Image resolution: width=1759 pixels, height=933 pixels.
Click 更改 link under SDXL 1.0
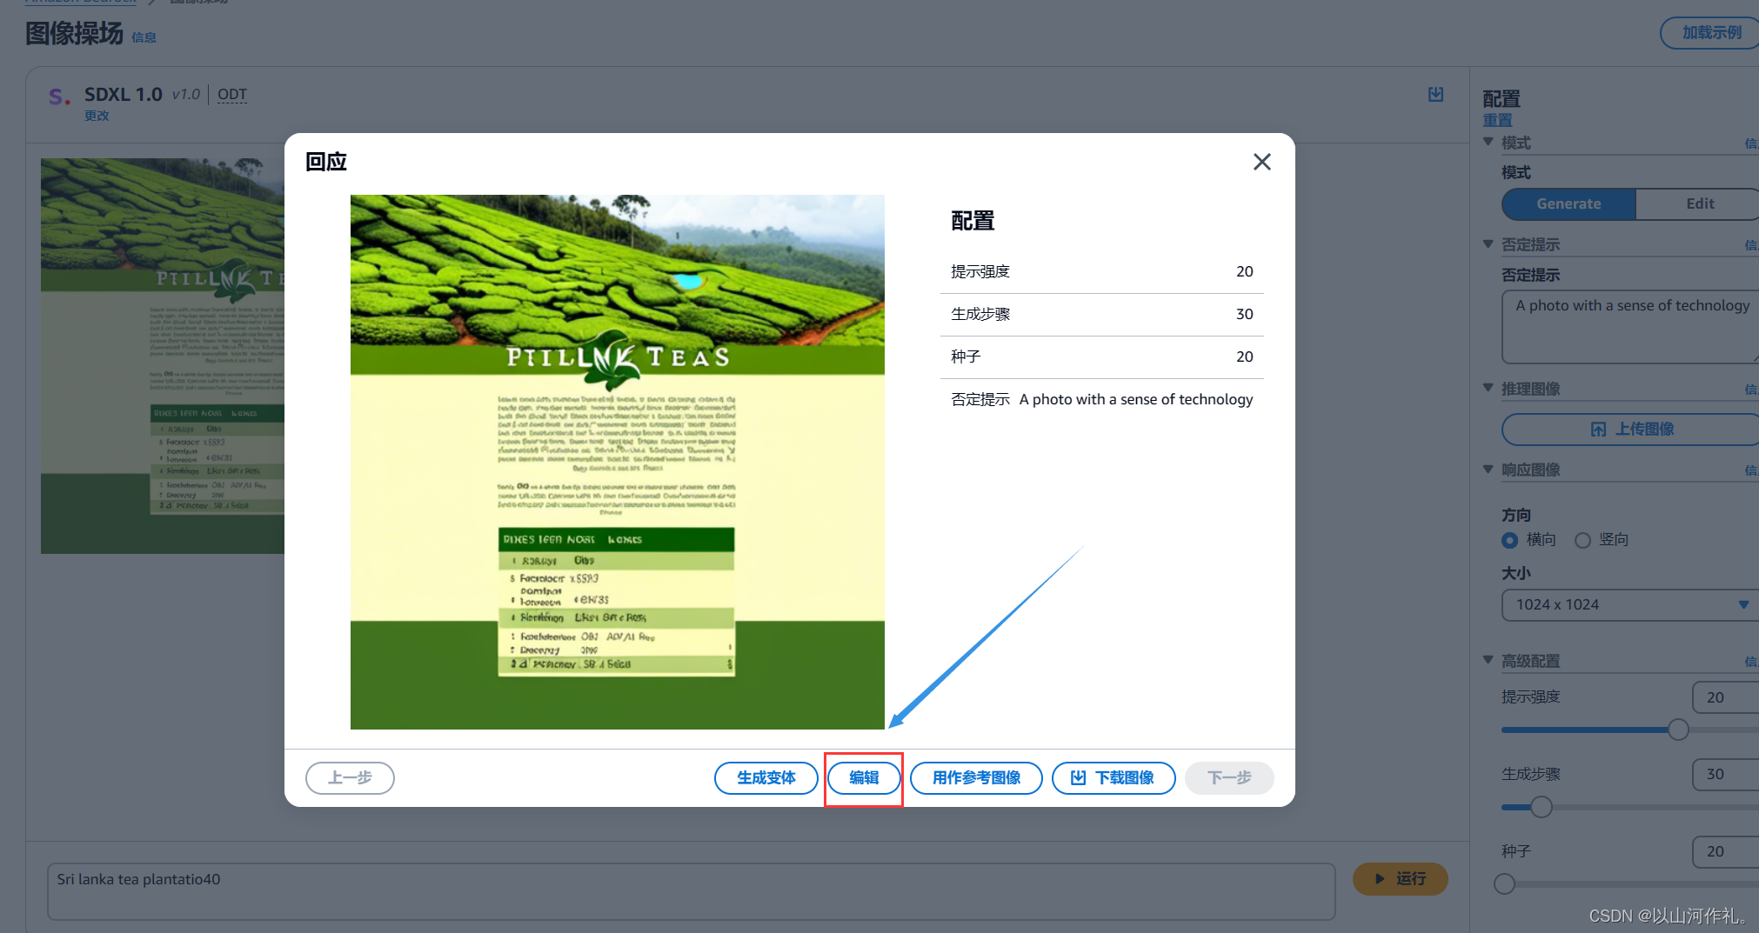pyautogui.click(x=97, y=116)
